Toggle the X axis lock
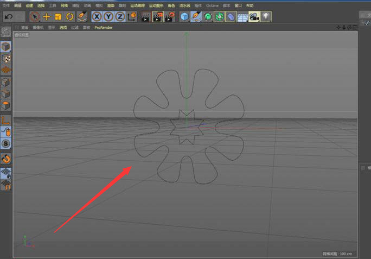This screenshot has width=371, height=259. click(97, 17)
